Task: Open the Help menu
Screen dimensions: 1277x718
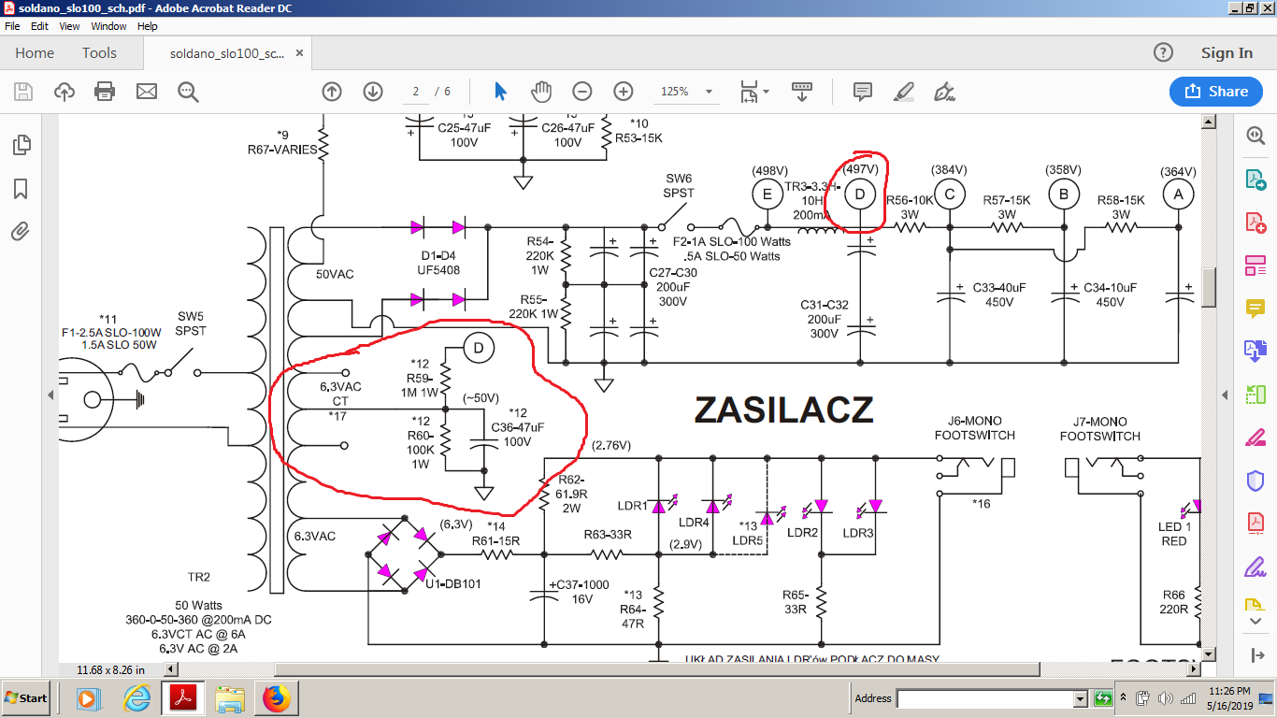Action: click(x=148, y=26)
